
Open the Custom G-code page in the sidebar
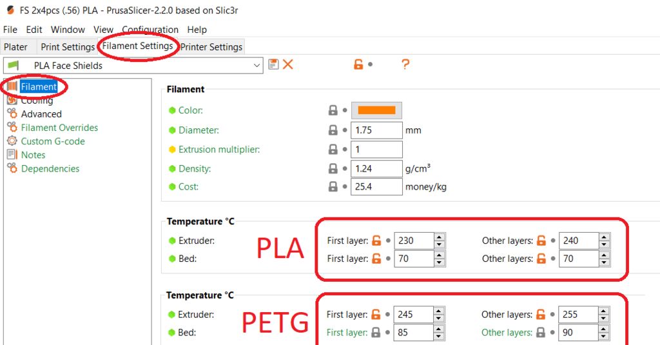(53, 141)
